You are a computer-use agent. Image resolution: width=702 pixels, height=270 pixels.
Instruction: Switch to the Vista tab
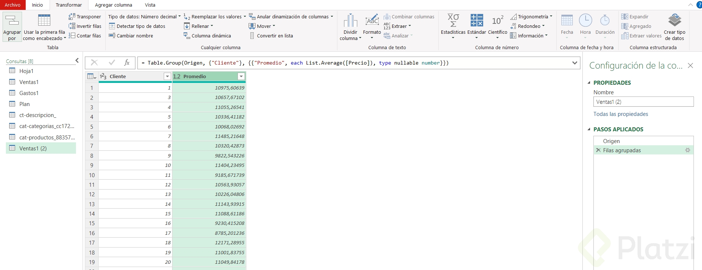click(150, 5)
